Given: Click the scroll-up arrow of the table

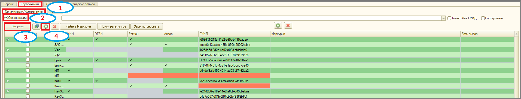Looking at the screenshot, I should (516, 34).
